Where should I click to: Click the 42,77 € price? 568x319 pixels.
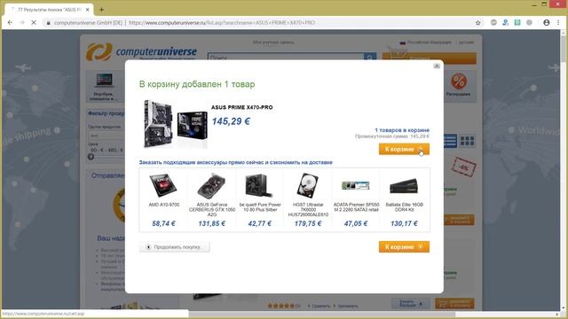[x=260, y=223]
